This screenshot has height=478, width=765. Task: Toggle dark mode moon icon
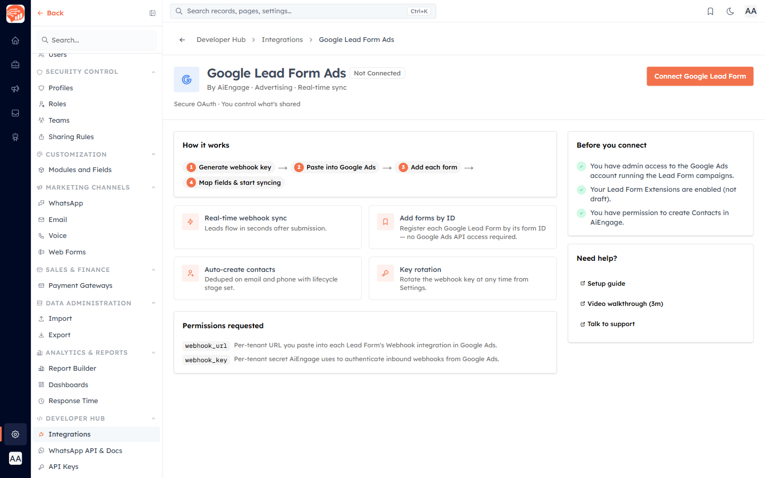click(x=730, y=11)
